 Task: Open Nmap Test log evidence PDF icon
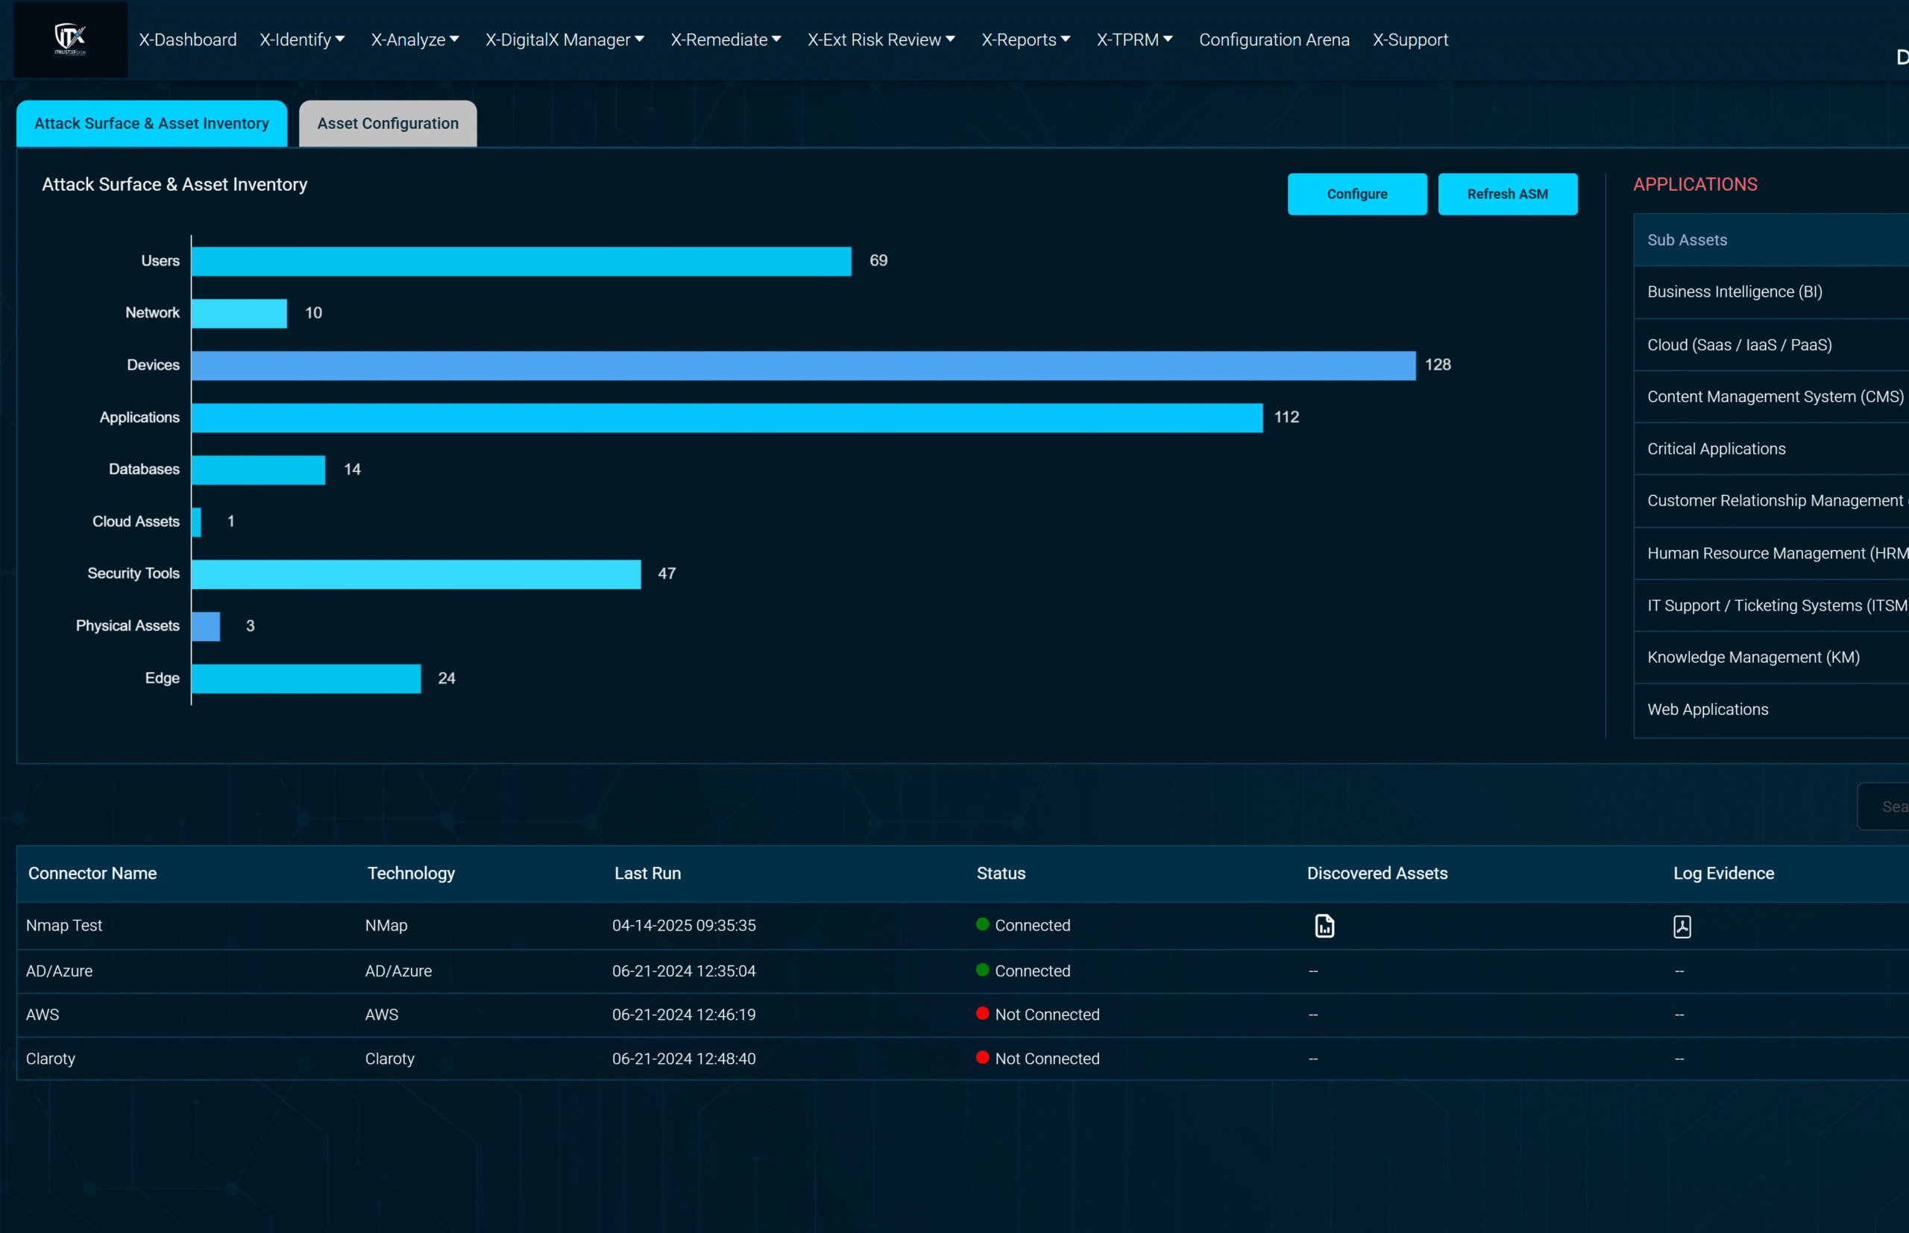[1682, 927]
